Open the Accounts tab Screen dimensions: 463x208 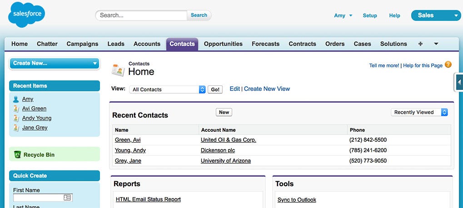tap(147, 44)
